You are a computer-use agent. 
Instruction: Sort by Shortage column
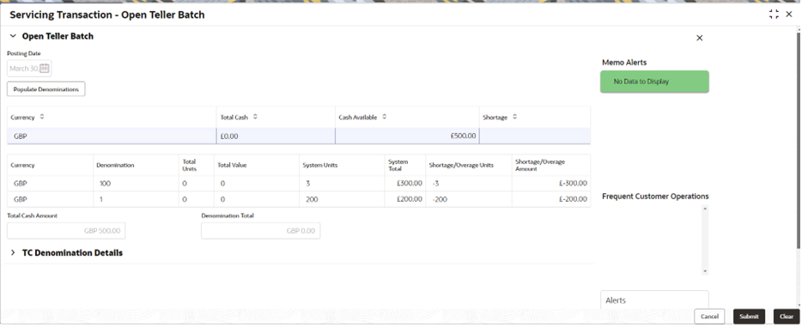[x=514, y=117]
